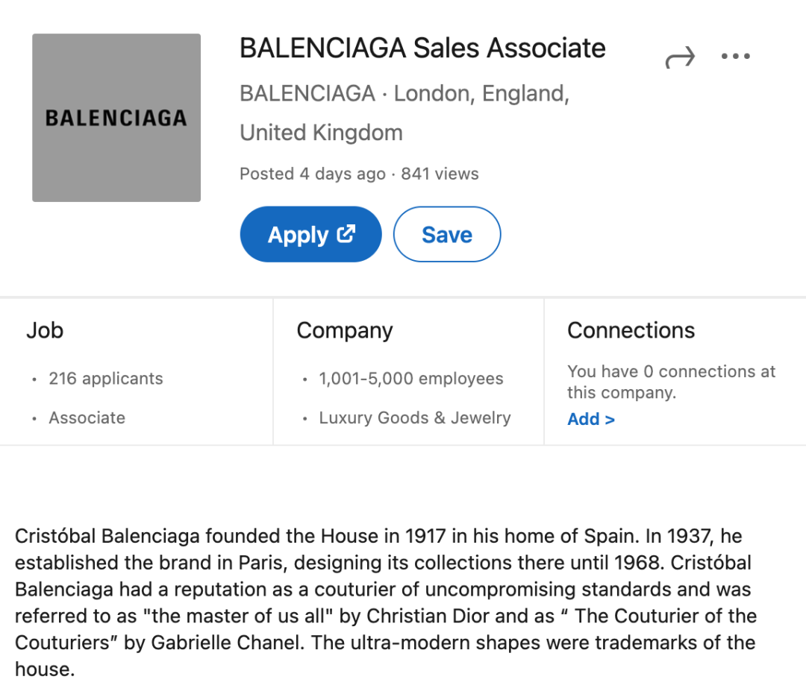The height and width of the screenshot is (697, 806).
Task: Click the Company section heading
Action: [344, 331]
